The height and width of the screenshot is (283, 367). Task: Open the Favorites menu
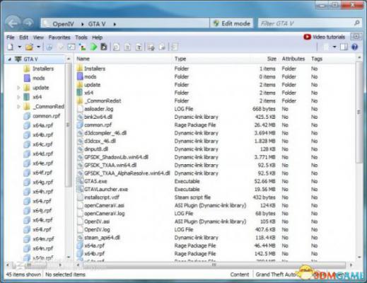pos(59,37)
